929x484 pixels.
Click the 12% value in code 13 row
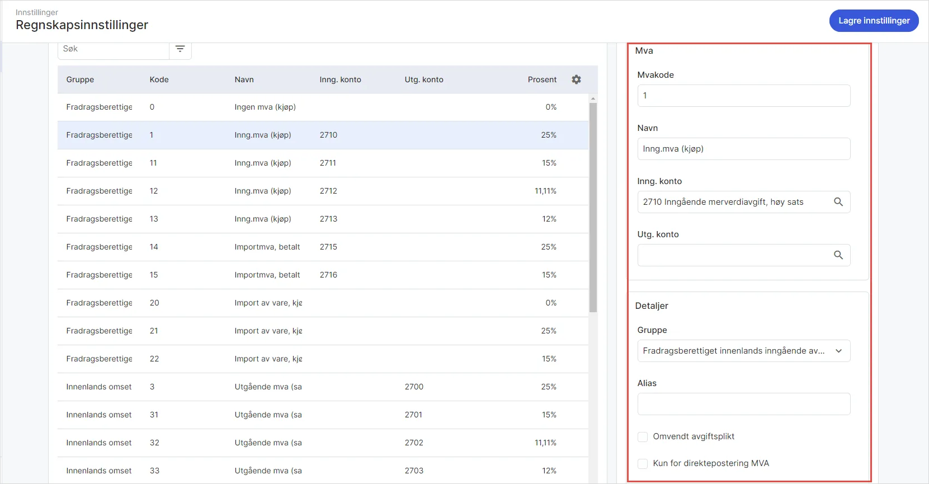click(549, 219)
